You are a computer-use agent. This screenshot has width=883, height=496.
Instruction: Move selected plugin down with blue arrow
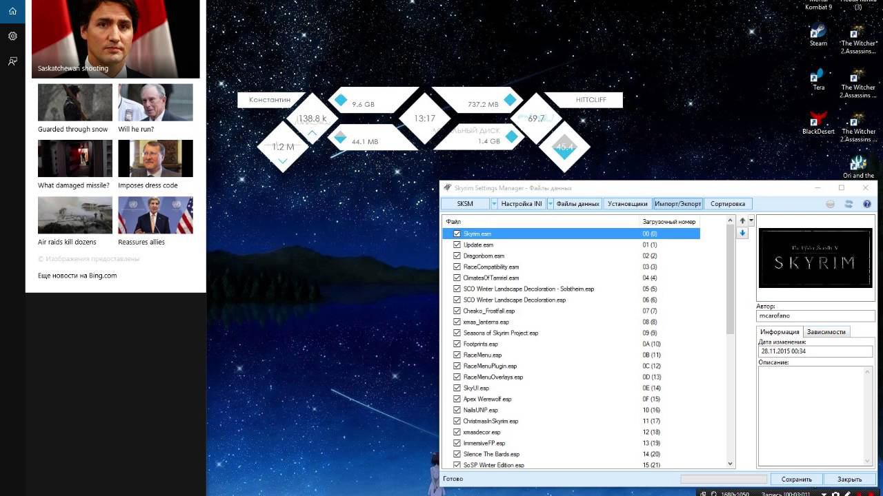point(742,233)
